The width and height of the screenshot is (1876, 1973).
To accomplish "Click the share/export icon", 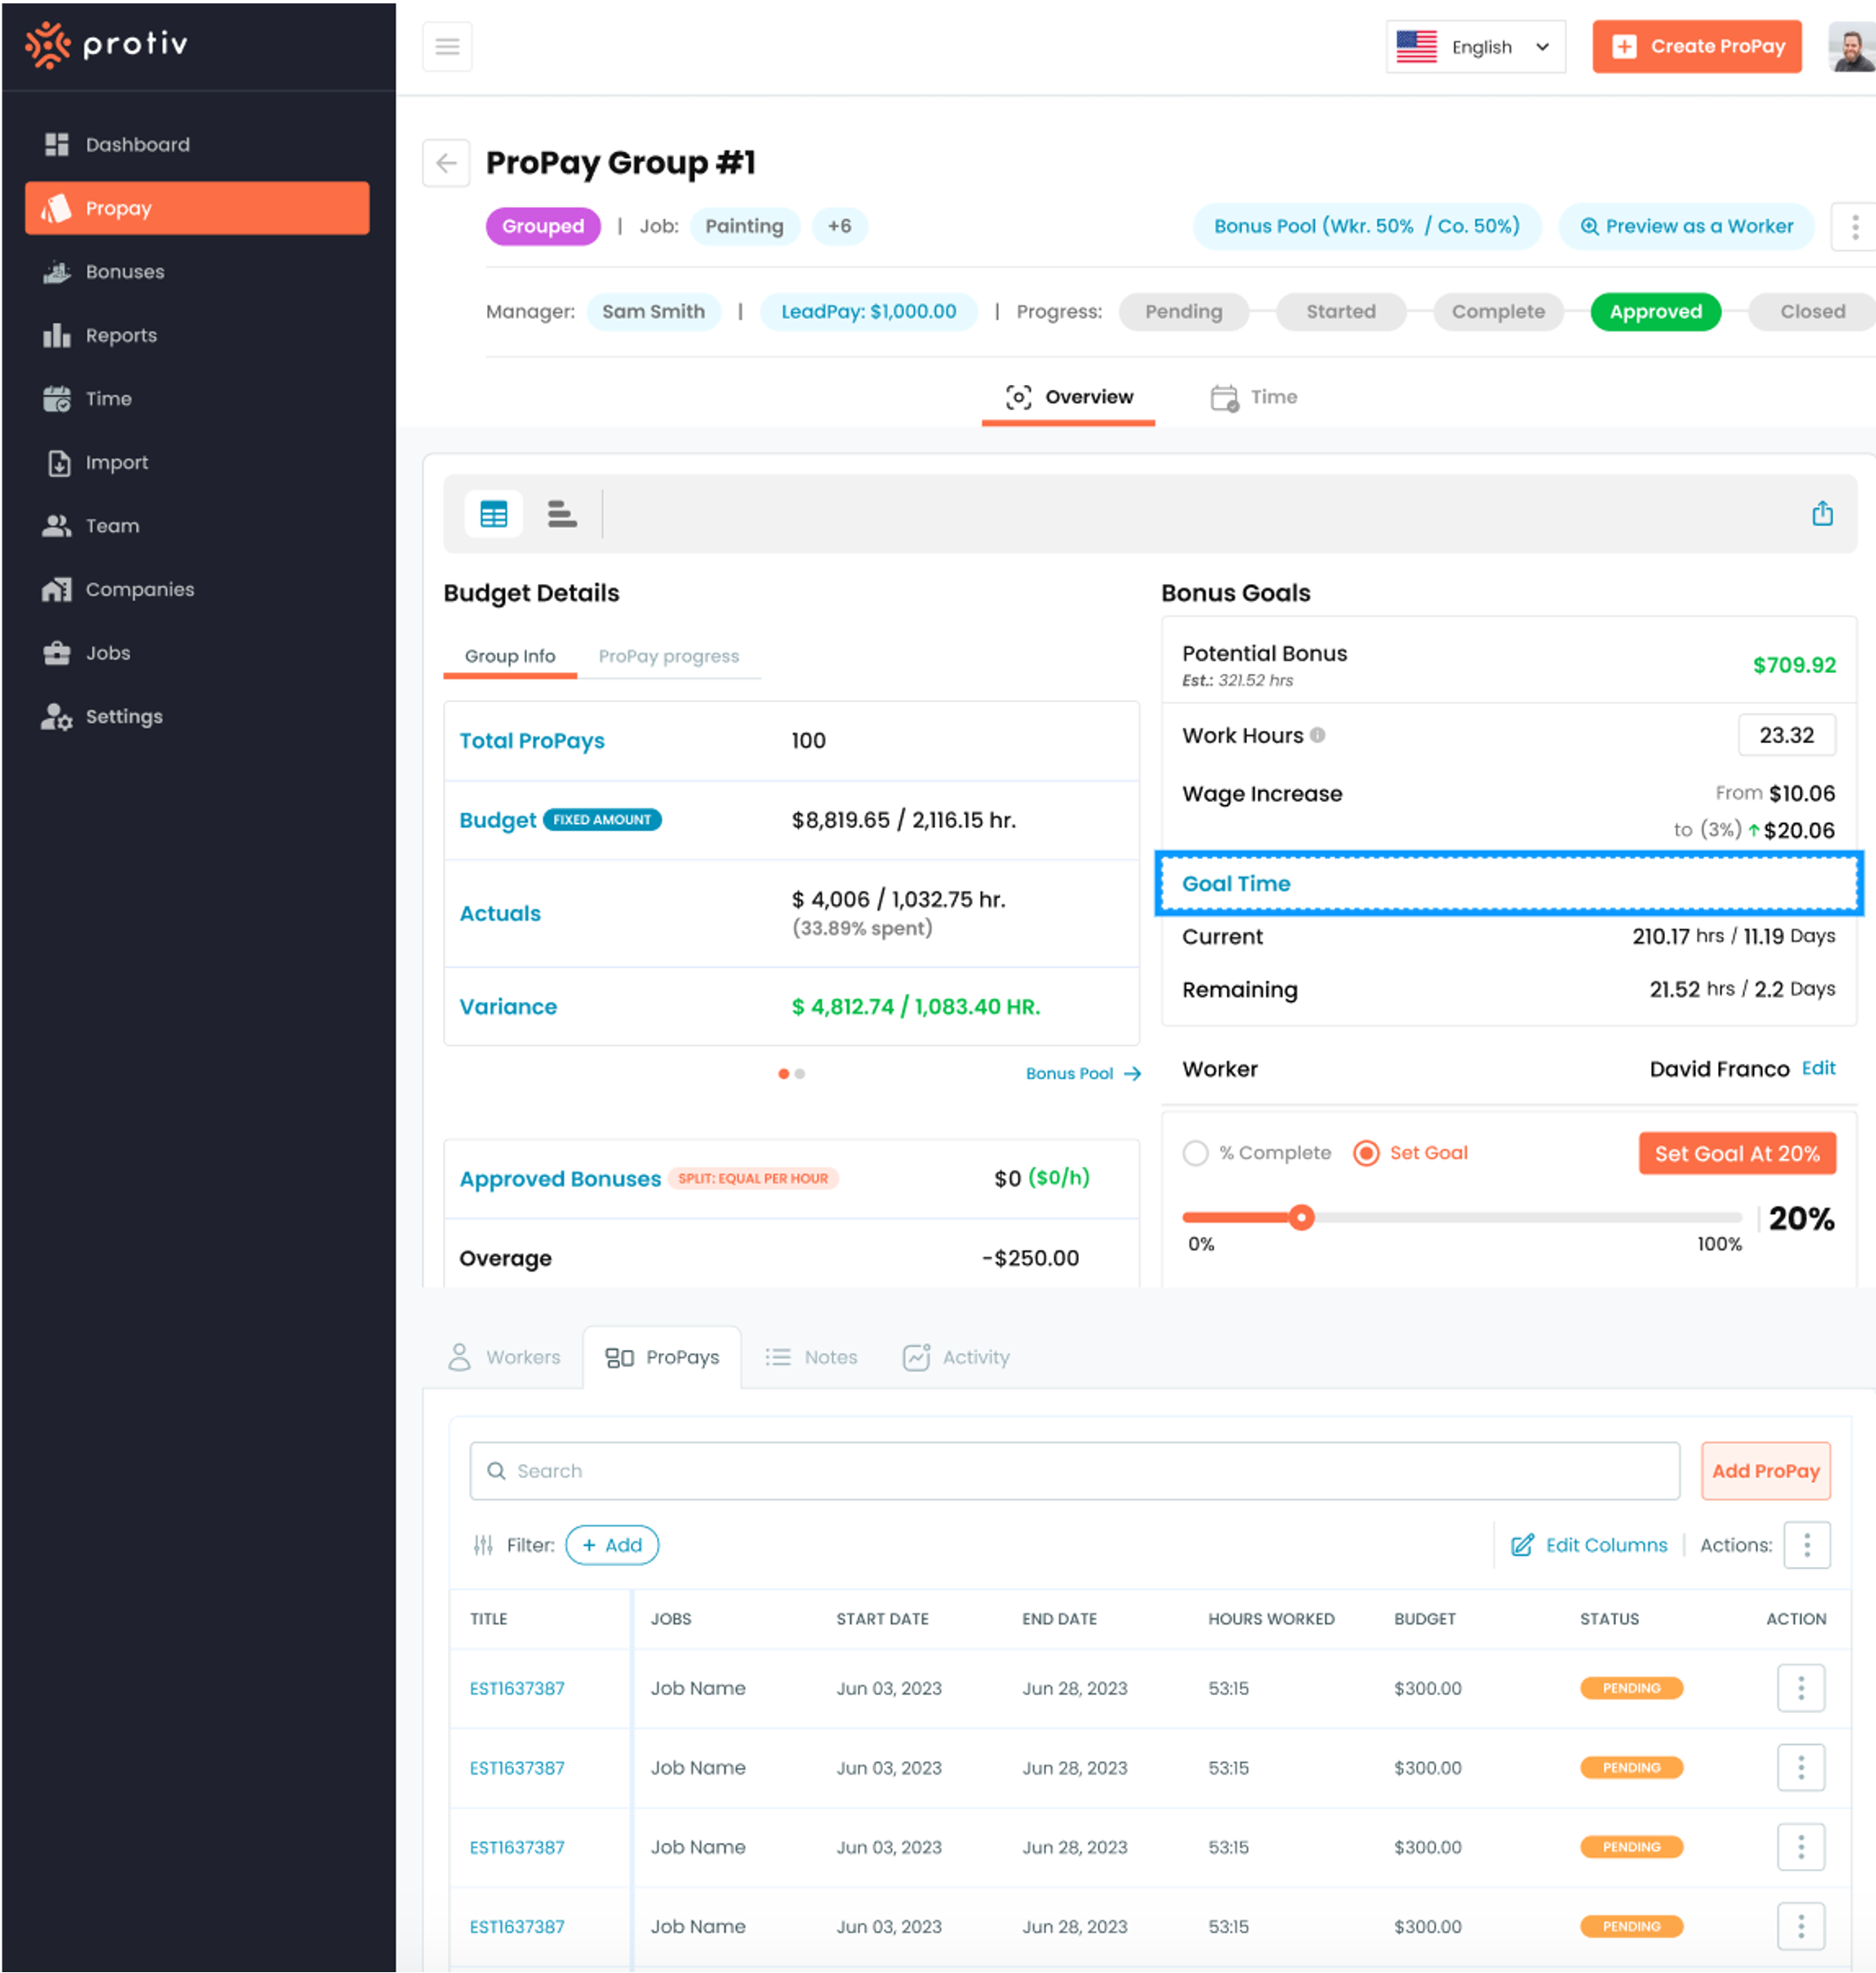I will point(1822,514).
